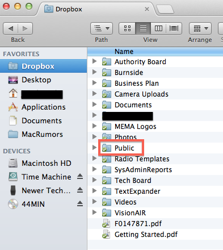The image size is (223, 250).
Task: Expand the Documents folder in file list
Action: 94,105
